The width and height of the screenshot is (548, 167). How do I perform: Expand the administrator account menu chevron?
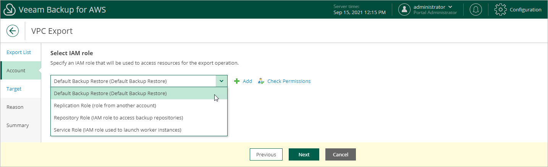click(450, 7)
